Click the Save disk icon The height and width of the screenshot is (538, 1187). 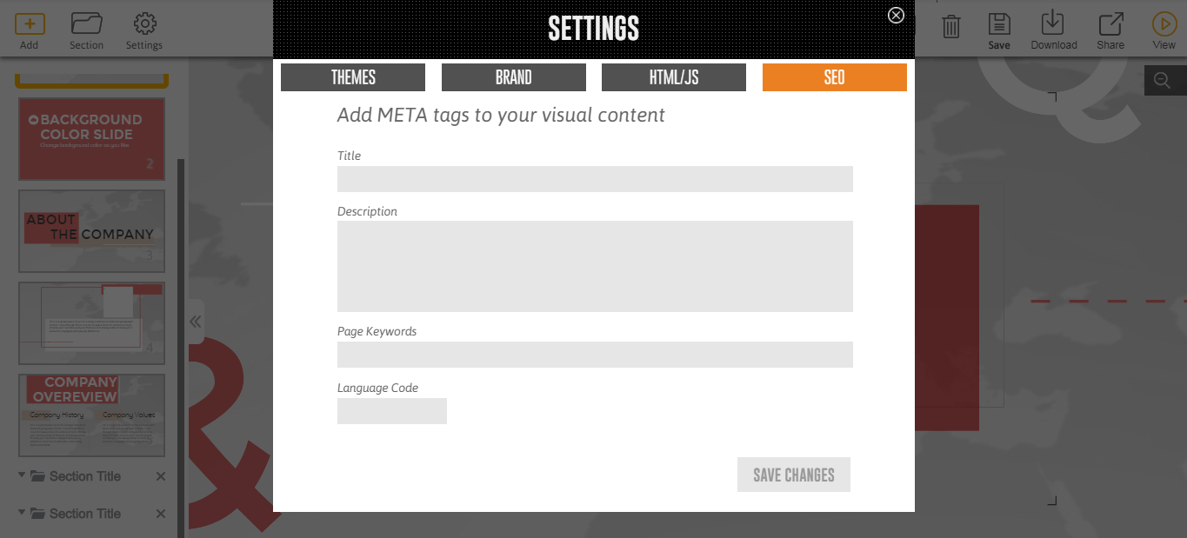(x=999, y=24)
